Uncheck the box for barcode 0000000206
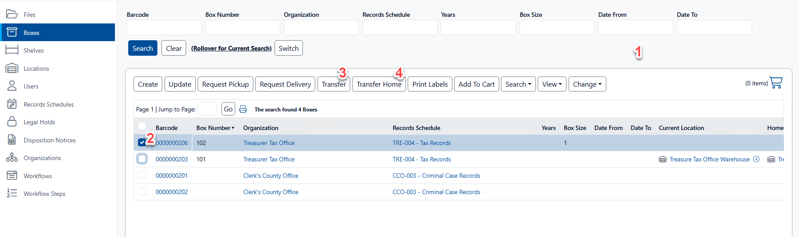Image resolution: width=799 pixels, height=237 pixels. [141, 142]
